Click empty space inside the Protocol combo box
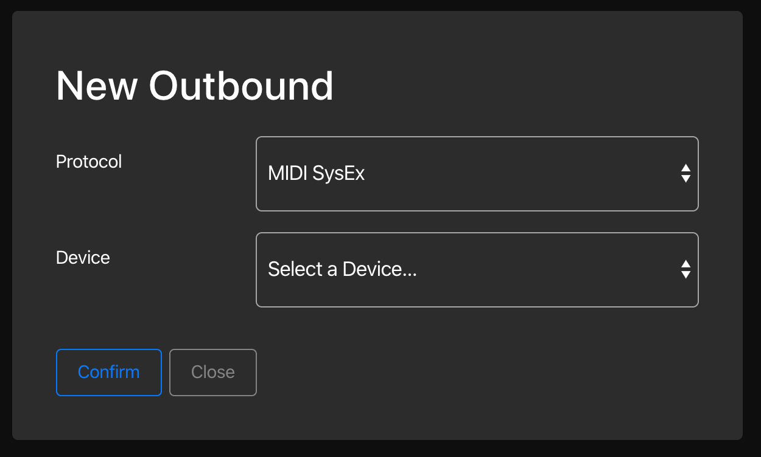Screen dimensions: 761x457 click(517, 174)
